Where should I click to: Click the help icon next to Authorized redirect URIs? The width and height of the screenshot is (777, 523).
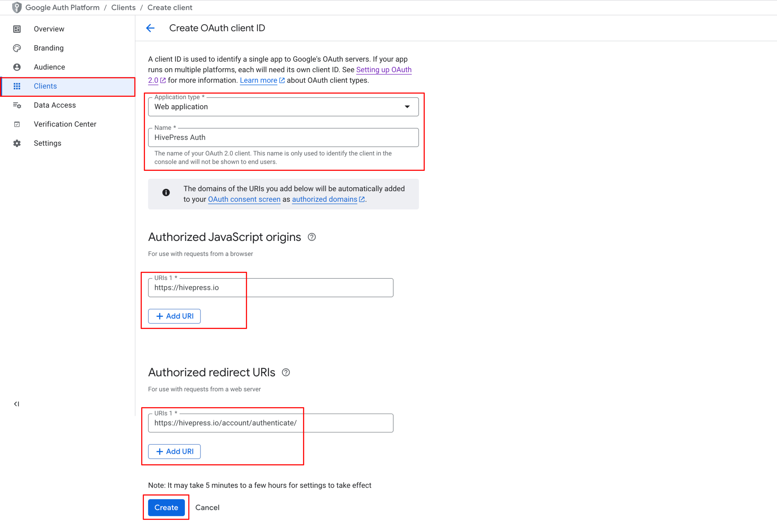(286, 372)
